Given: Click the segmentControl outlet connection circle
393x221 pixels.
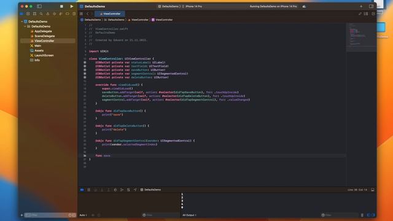Looking at the screenshot, I should click(x=85, y=74).
